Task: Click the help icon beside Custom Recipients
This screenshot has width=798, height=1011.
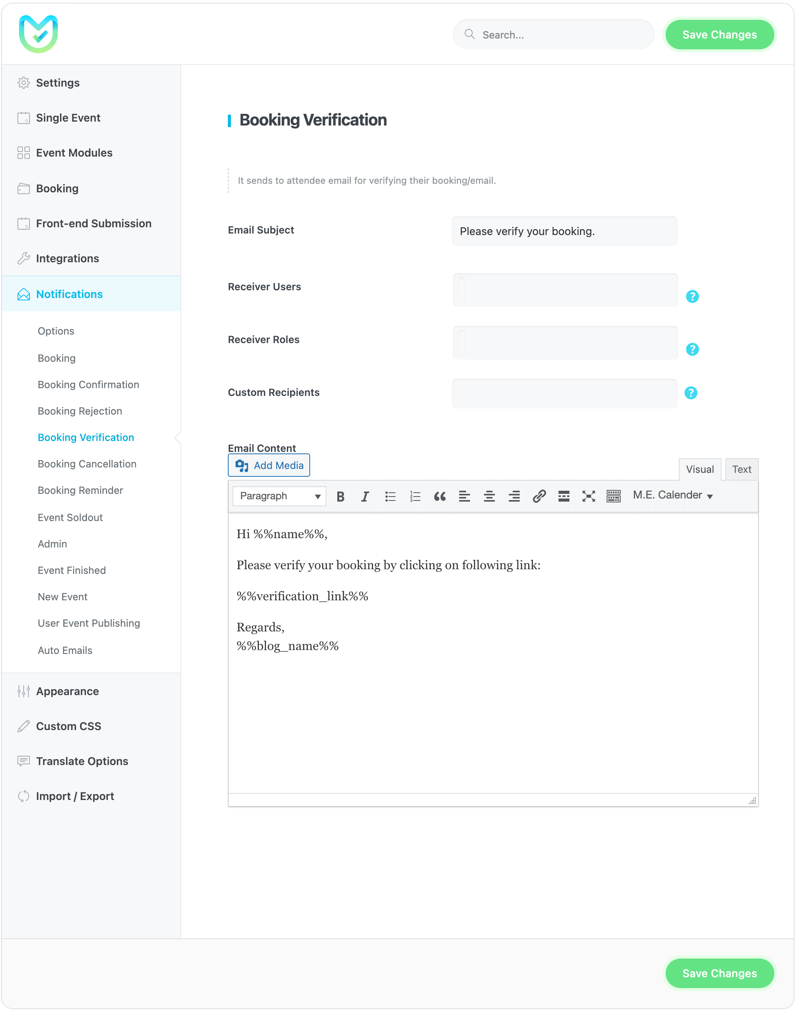Action: coord(691,393)
